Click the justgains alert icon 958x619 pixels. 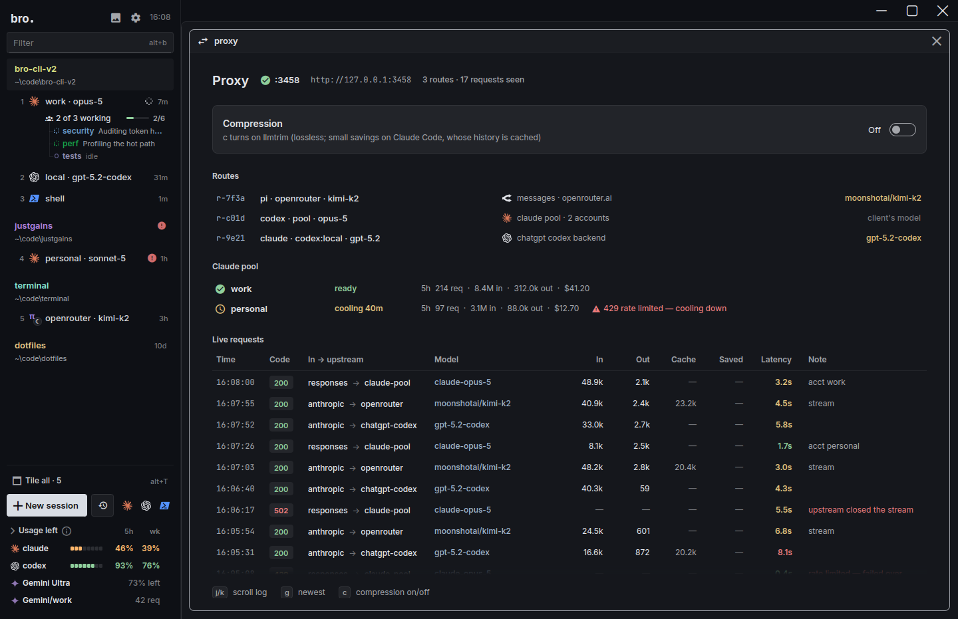162,226
